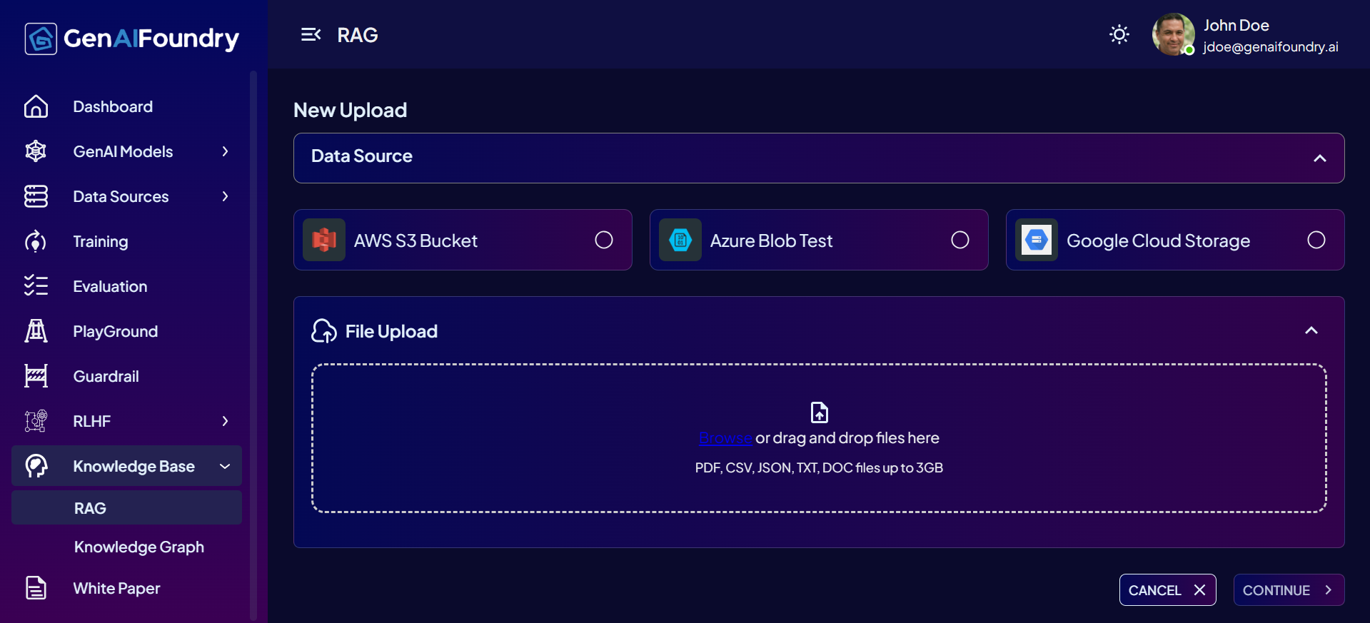Open the RAG submenu item
This screenshot has height=623, width=1370.
[x=126, y=507]
